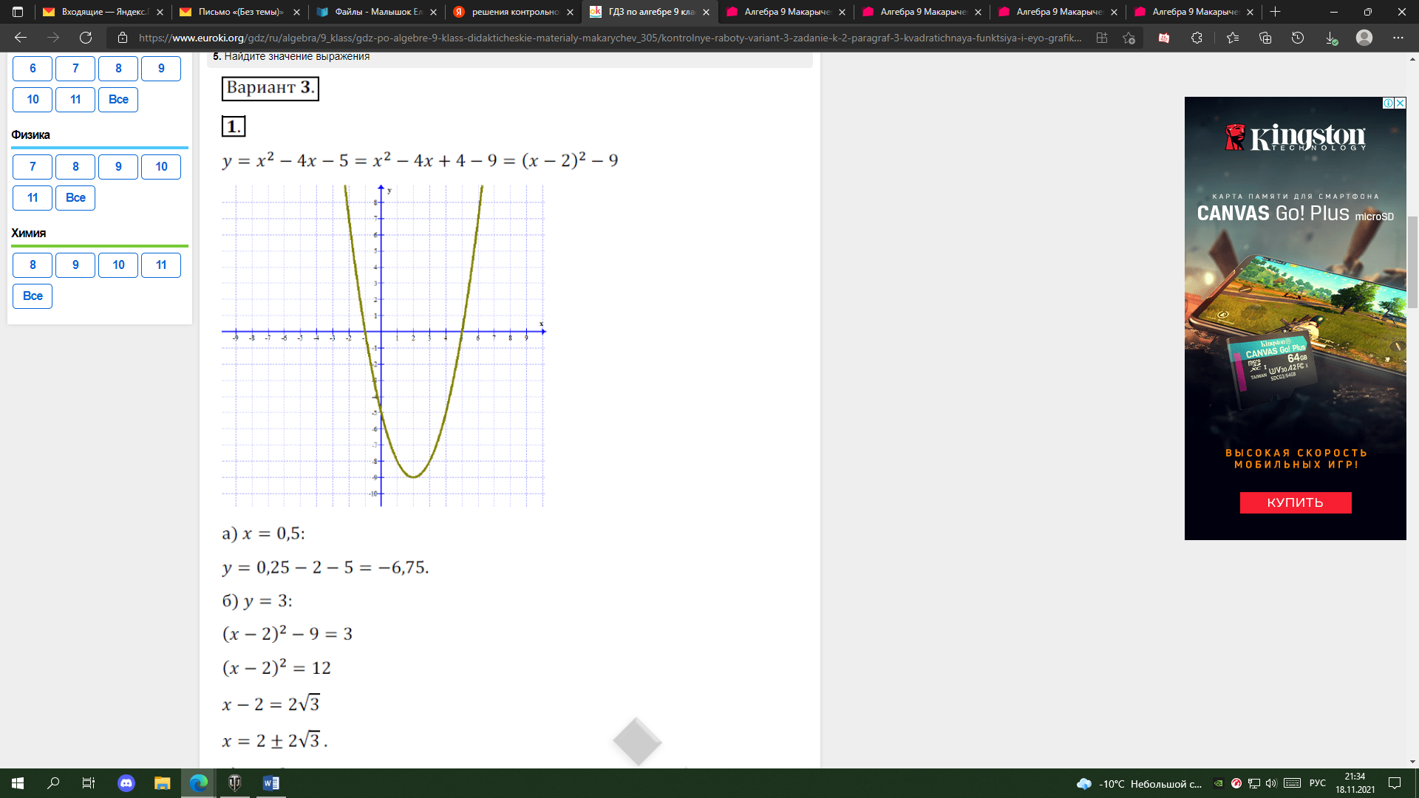
Task: Select grade 6 in top subject list
Action: (x=33, y=69)
